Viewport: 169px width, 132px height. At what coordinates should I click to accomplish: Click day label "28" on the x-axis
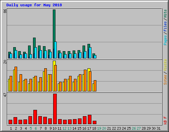144,128
